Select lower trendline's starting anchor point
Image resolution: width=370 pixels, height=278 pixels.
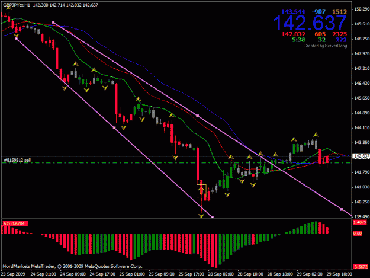(x=16, y=39)
